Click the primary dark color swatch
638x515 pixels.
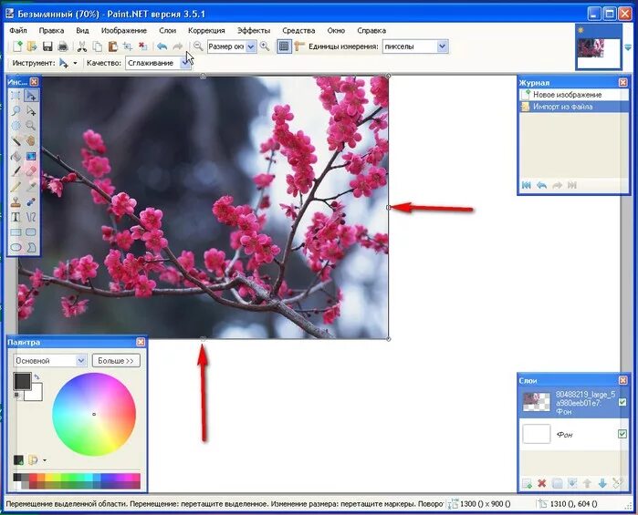click(x=22, y=381)
